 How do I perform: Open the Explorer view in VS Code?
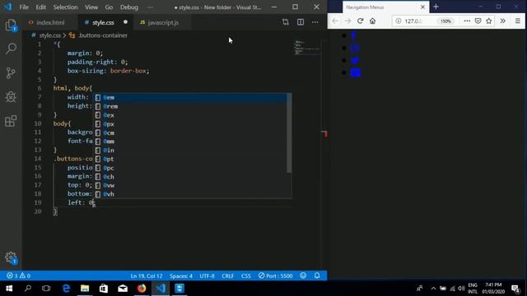tap(11, 25)
